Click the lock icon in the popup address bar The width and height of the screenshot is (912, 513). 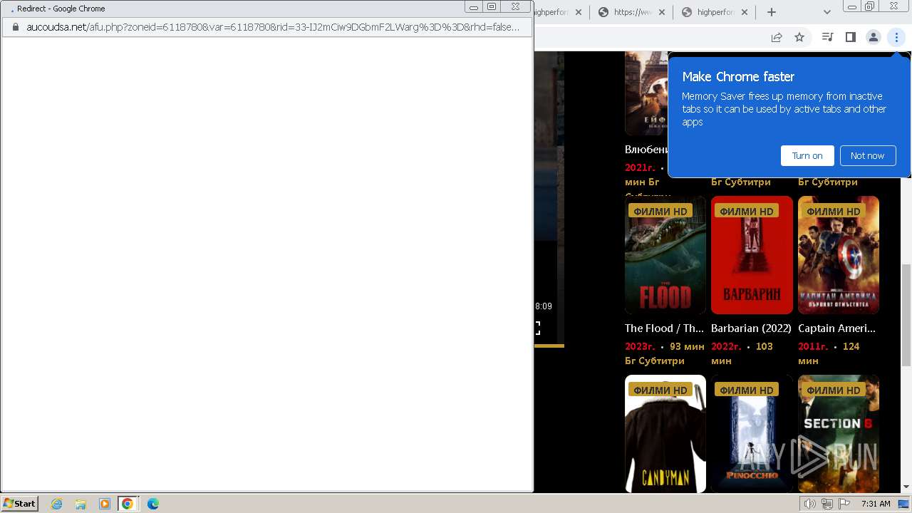[x=15, y=27]
